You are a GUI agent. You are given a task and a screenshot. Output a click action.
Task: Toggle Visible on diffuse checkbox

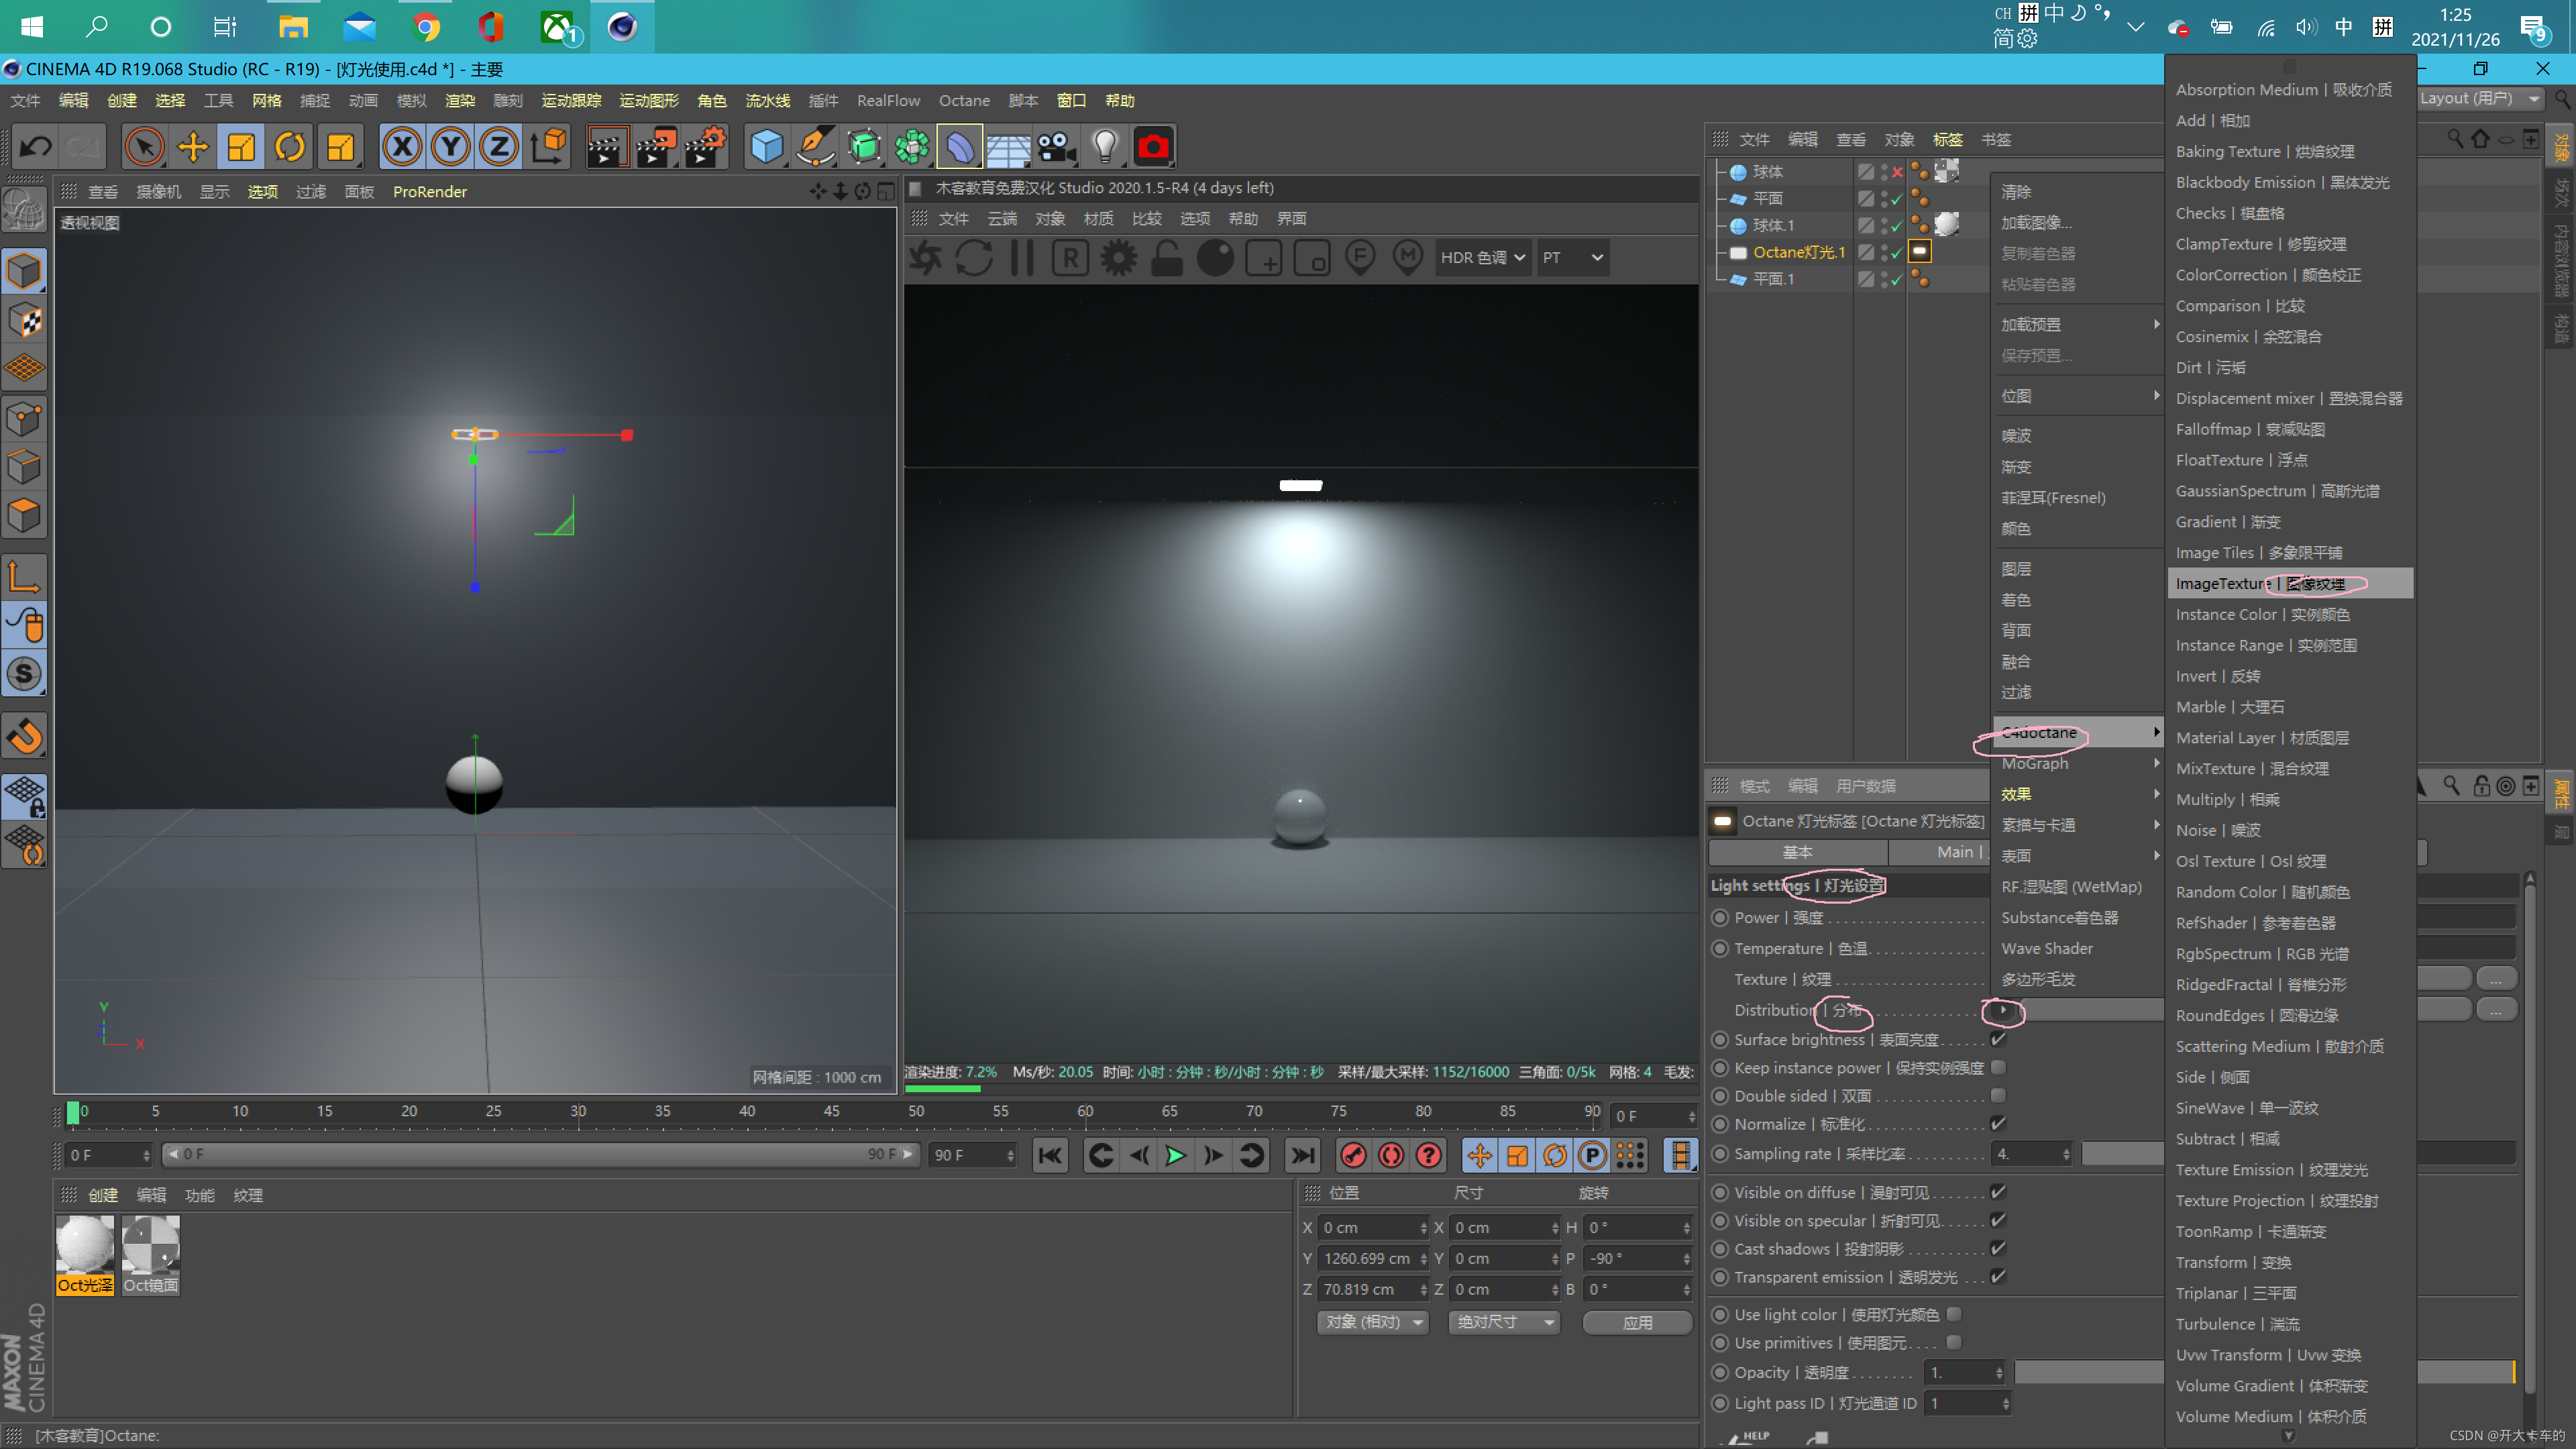(1998, 1191)
